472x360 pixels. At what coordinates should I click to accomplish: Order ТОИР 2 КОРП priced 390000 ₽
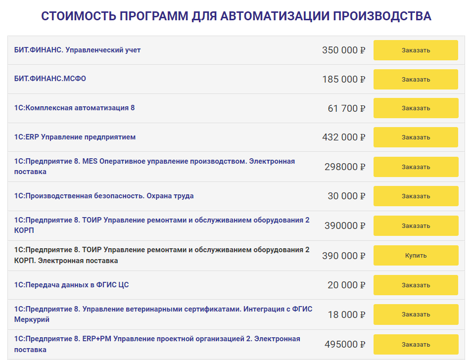pos(416,226)
